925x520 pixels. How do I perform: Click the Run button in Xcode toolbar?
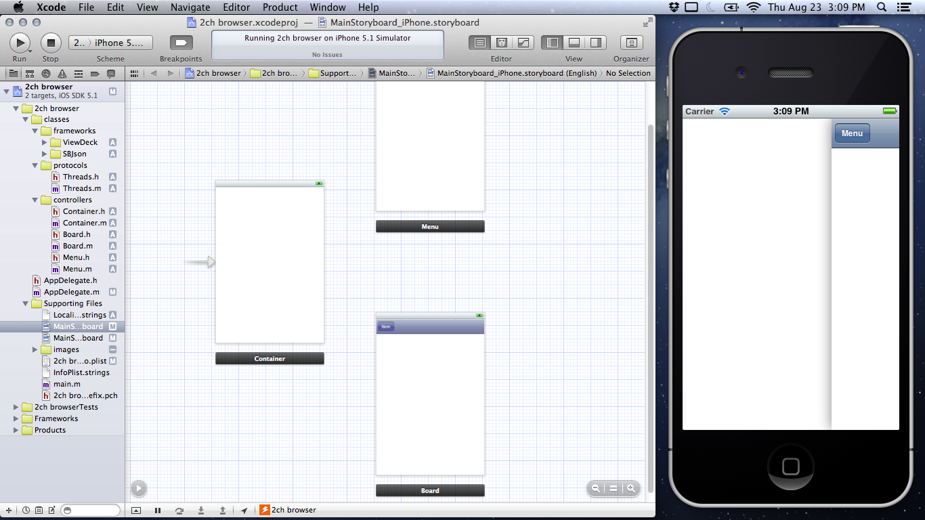coord(20,43)
